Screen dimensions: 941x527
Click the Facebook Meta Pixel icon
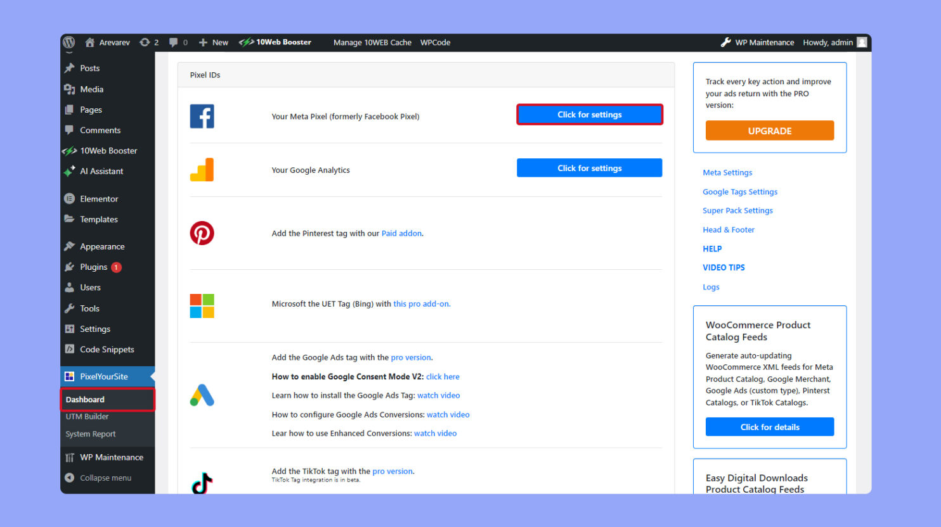(202, 116)
